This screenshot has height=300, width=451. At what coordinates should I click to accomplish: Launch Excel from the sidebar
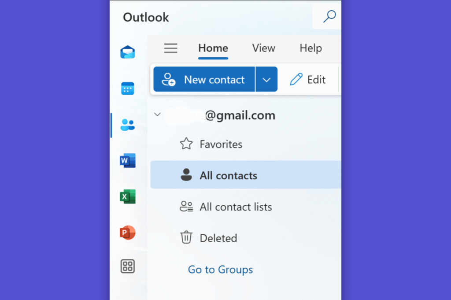point(128,196)
